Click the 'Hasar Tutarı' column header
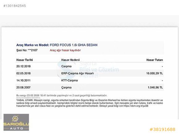This screenshot has width=179, height=134. click(x=155, y=60)
